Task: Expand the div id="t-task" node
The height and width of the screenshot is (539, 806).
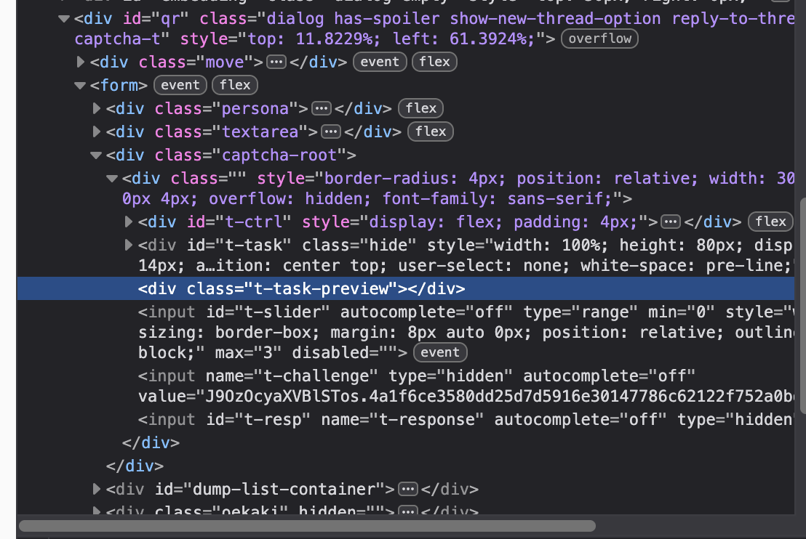Action: click(x=129, y=245)
